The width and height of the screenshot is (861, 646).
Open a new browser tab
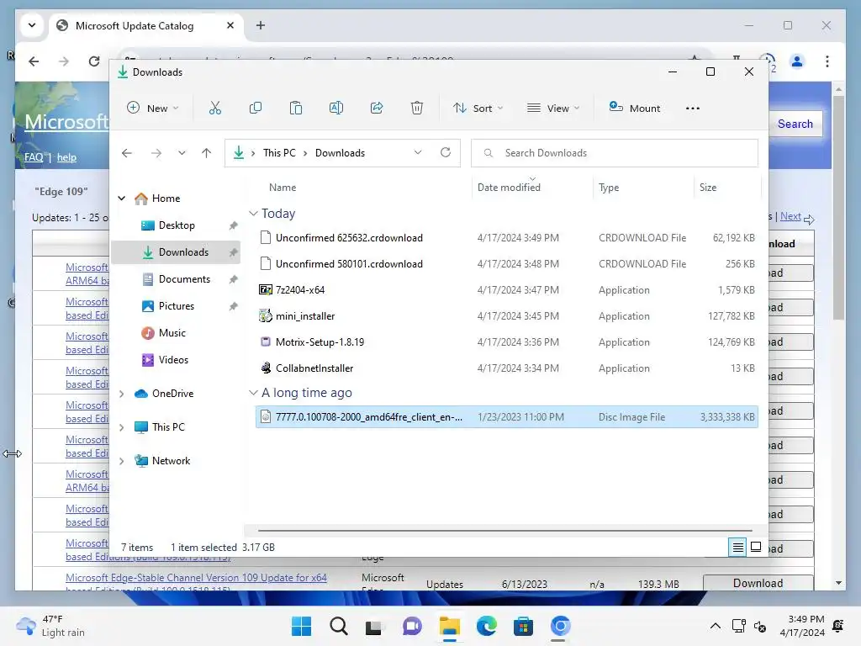[x=261, y=26]
